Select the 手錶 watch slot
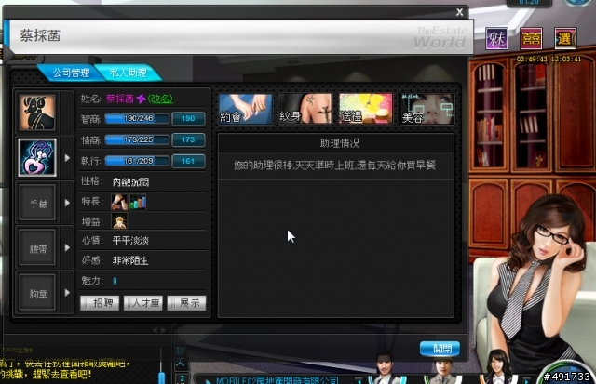 [x=37, y=203]
